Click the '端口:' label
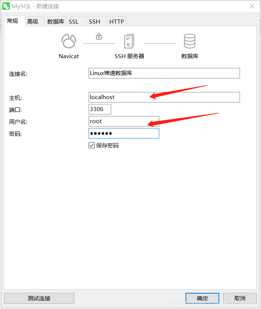 (x=15, y=110)
